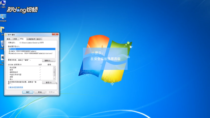Click the 完全控制 permission row
210x118 pixels.
[x=30, y=68]
